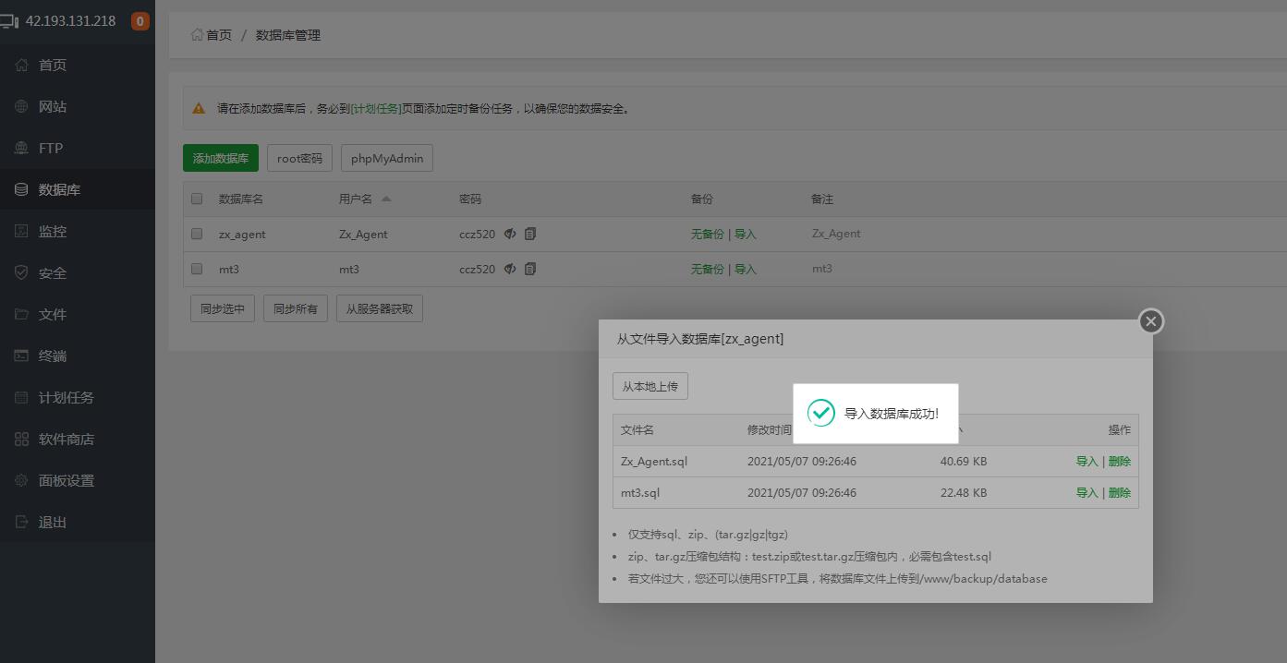Viewport: 1287px width, 663px height.
Task: Tick the checkbox for zx_agent database
Action: (x=197, y=235)
